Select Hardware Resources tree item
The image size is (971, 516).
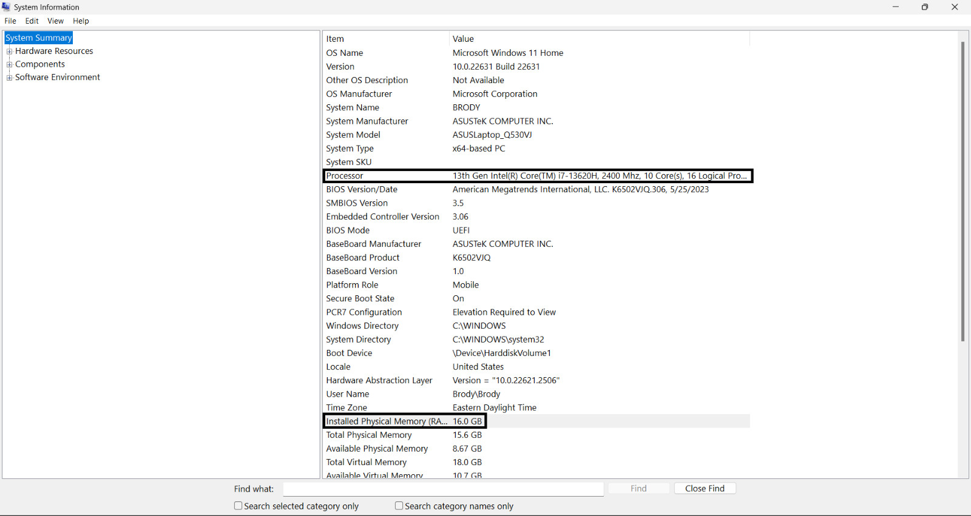point(54,51)
